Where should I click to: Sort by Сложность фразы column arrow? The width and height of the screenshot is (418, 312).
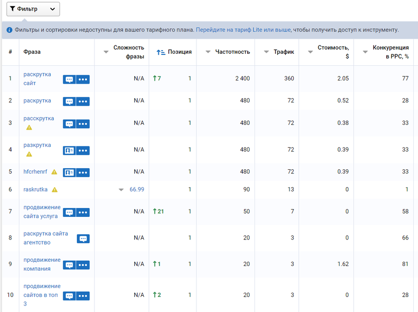106,52
